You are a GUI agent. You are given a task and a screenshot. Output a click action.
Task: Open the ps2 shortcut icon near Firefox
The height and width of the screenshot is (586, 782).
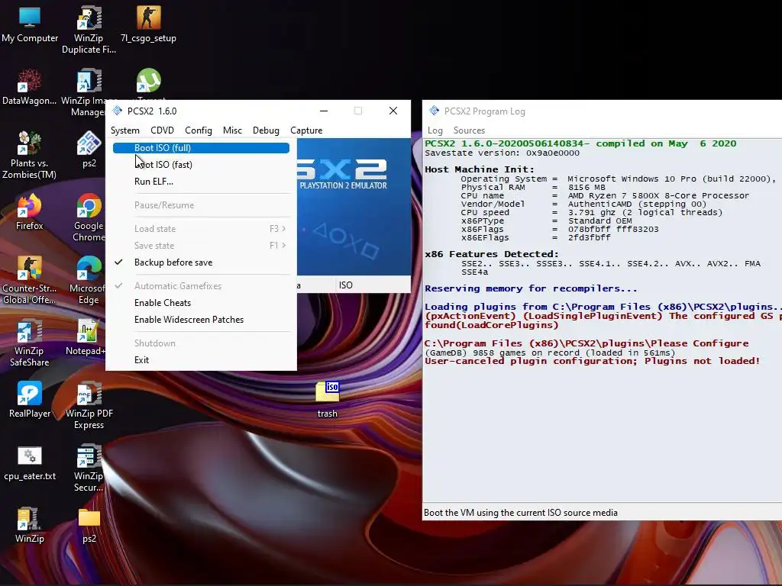[89, 150]
